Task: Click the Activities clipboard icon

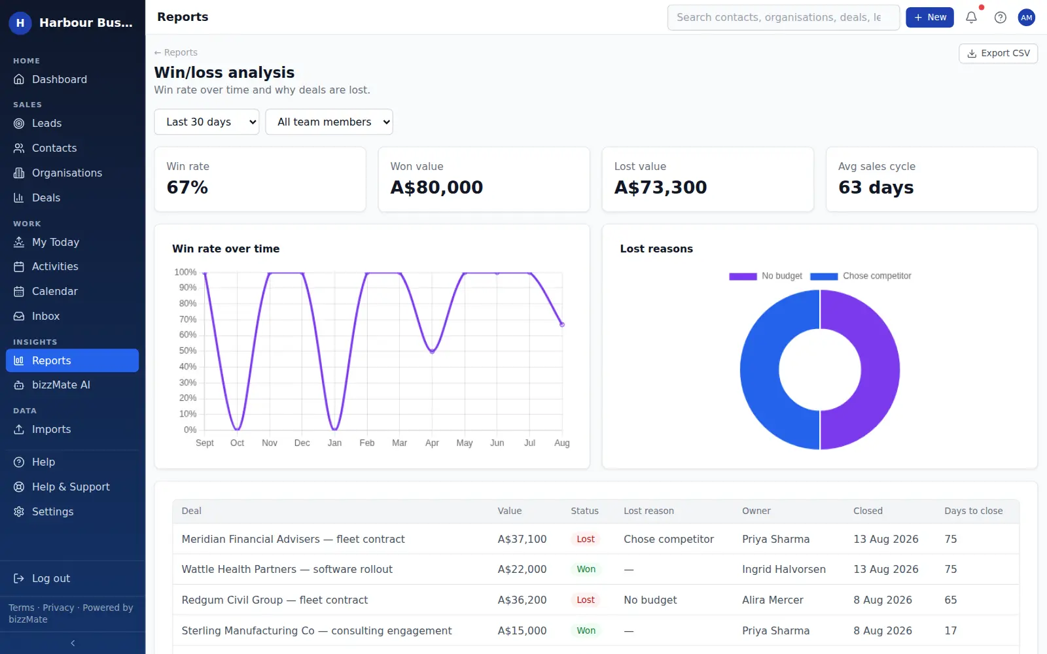Action: point(19,267)
